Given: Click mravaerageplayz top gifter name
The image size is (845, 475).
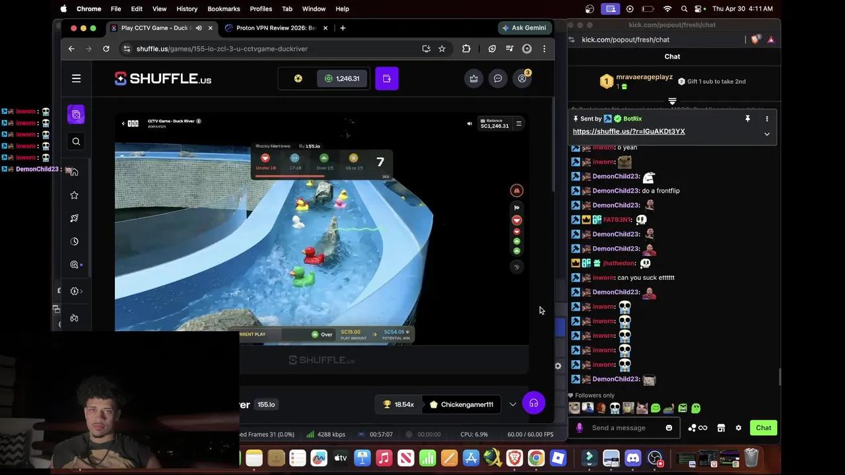Looking at the screenshot, I should pos(644,77).
